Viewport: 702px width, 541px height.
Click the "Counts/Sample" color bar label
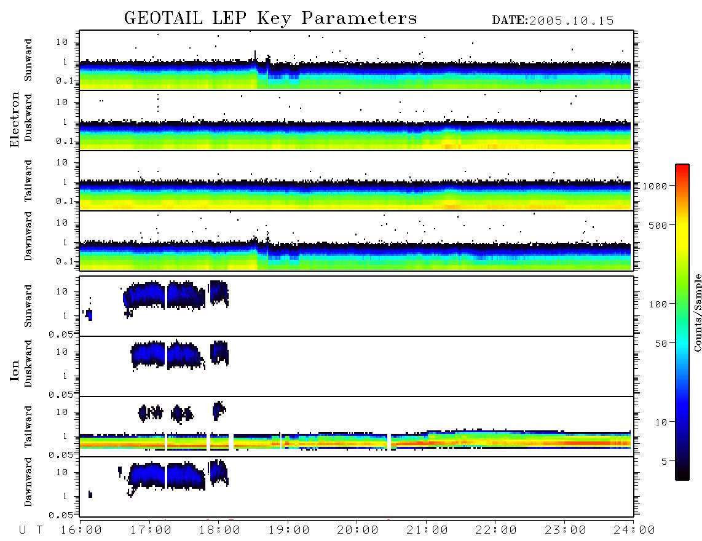tap(697, 313)
